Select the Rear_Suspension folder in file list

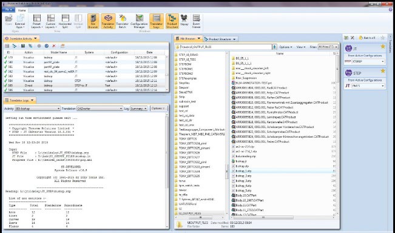pyautogui.click(x=246, y=78)
